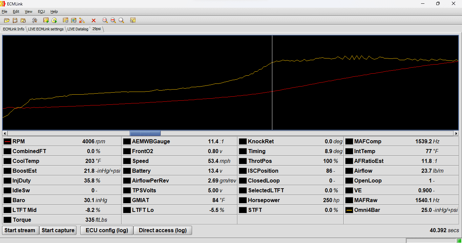Toggle the KnockRet graph color box
This screenshot has height=243, width=462.
pyautogui.click(x=243, y=142)
